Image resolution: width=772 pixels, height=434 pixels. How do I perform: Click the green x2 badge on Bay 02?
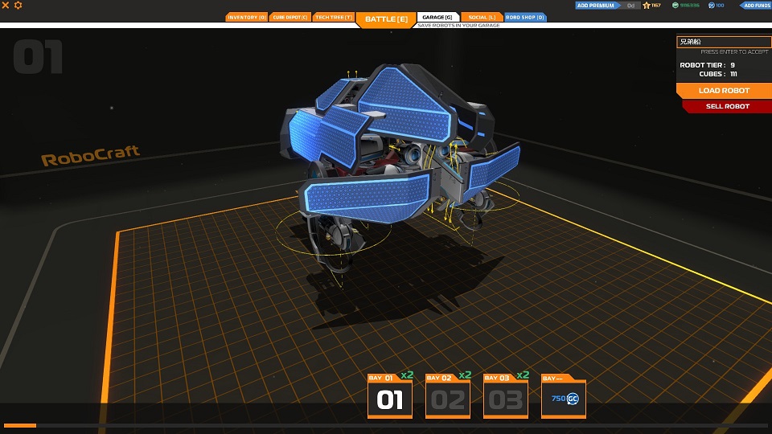click(x=465, y=375)
